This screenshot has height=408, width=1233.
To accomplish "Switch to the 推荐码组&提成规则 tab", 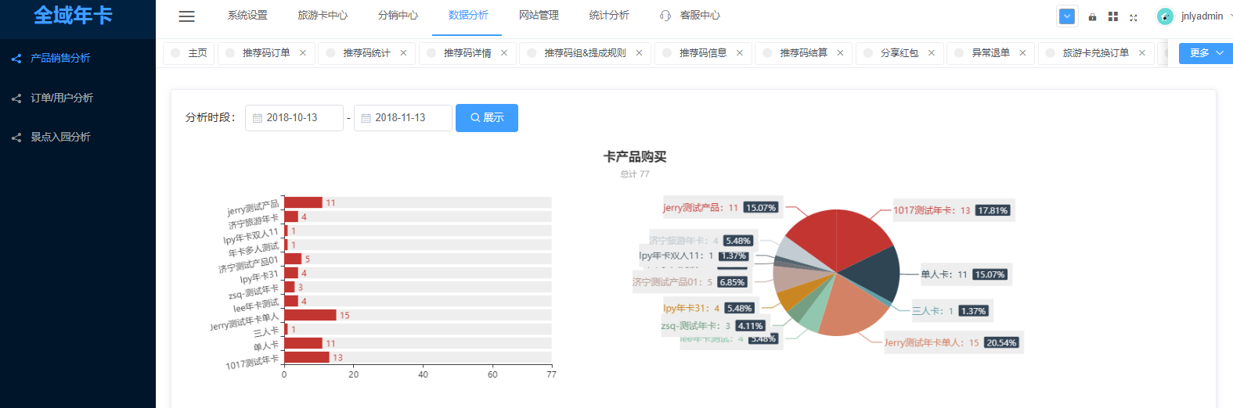I will (585, 53).
